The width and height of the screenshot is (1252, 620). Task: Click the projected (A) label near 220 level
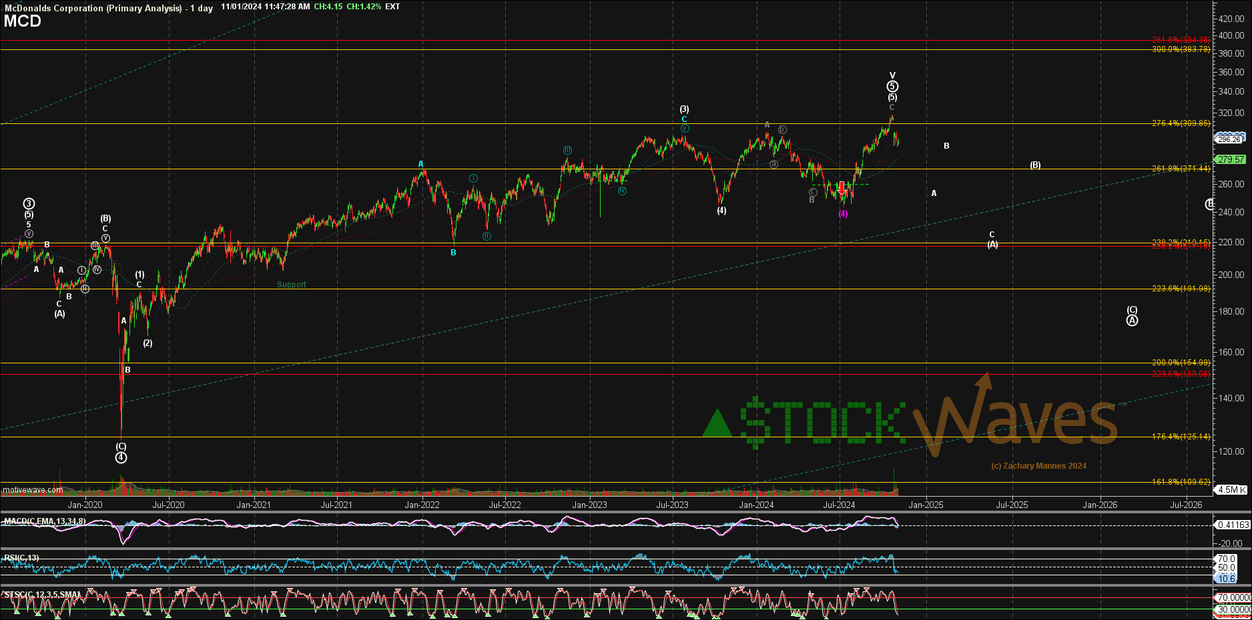click(x=992, y=245)
